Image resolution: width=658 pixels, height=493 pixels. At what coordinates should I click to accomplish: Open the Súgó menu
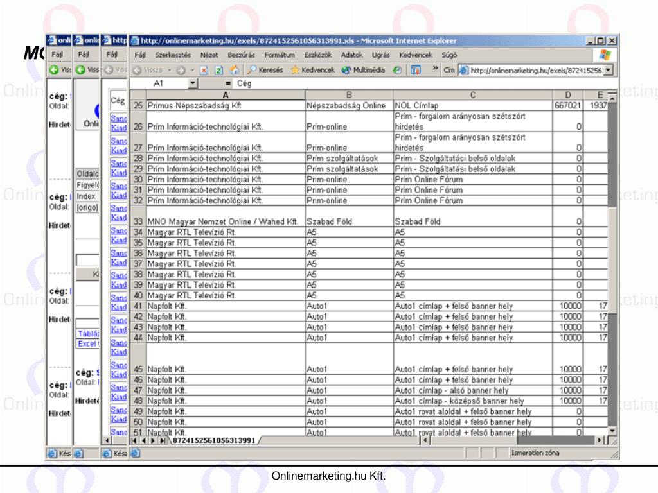(449, 55)
